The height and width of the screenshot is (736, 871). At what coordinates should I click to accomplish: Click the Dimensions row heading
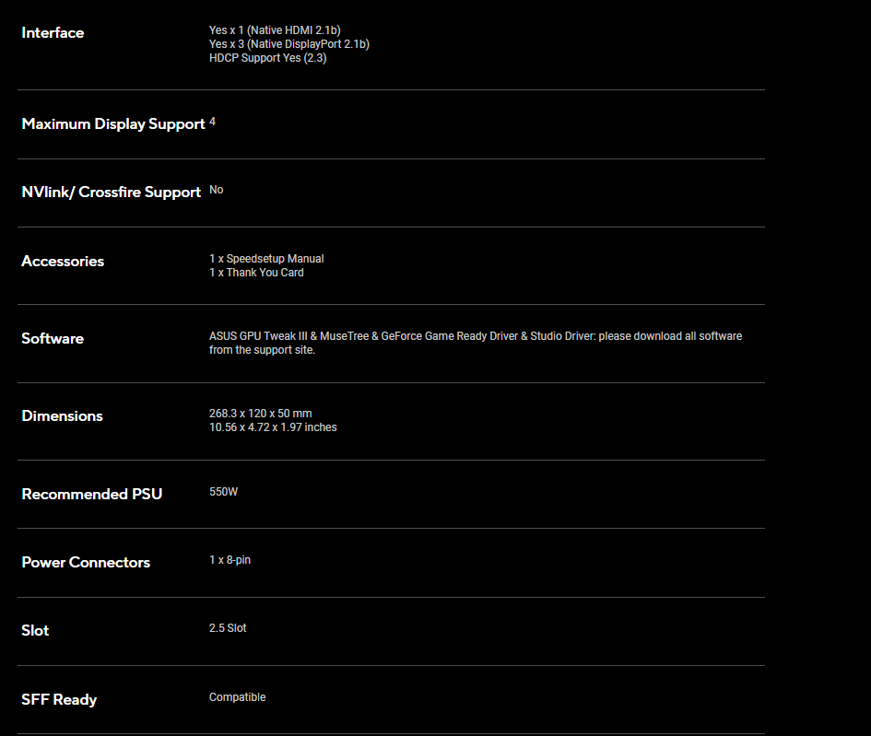(x=62, y=416)
